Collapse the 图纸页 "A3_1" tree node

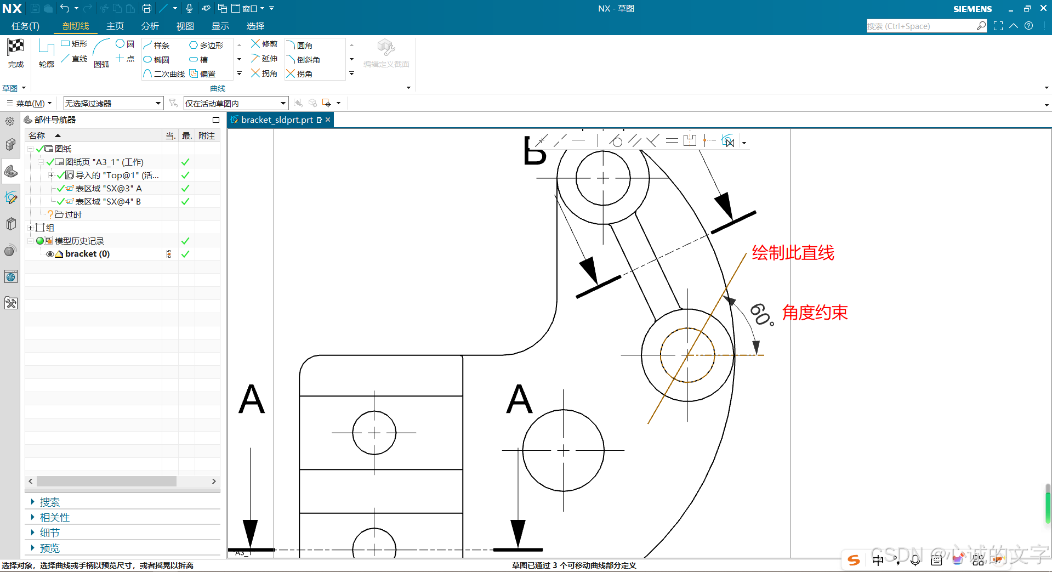click(x=41, y=162)
